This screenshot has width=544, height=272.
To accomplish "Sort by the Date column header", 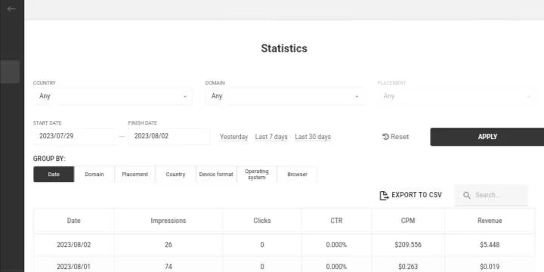I will coord(73,221).
